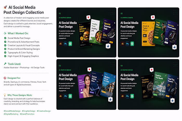Viewport: 182px width, 121px height.
Task: Click the rocket icon beside the title
Action: pos(5,7)
